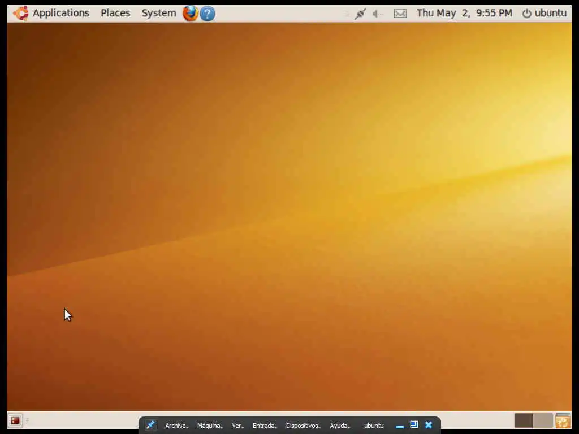Toggle the VirtualBox toolbar pin icon
The height and width of the screenshot is (434, 579).
point(150,425)
